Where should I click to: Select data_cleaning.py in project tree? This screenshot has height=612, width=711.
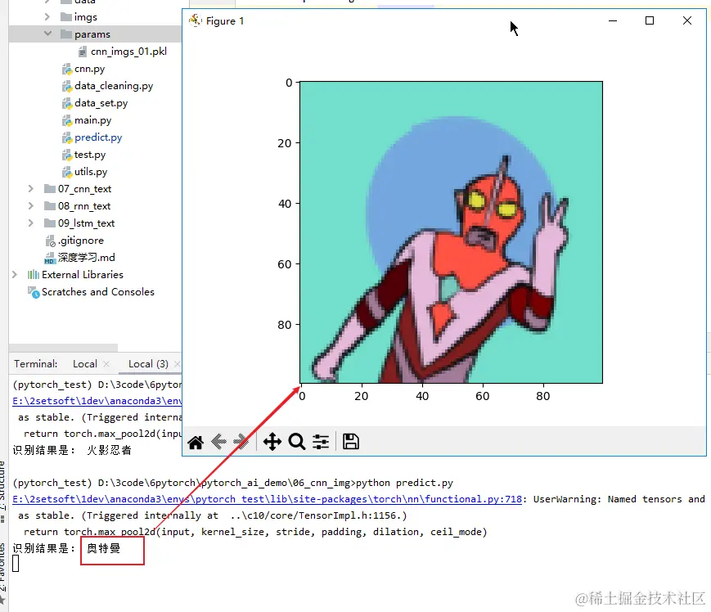pos(114,86)
